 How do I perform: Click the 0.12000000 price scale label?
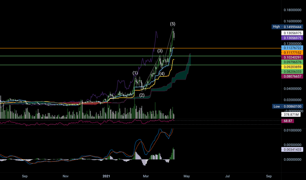coord(292,44)
